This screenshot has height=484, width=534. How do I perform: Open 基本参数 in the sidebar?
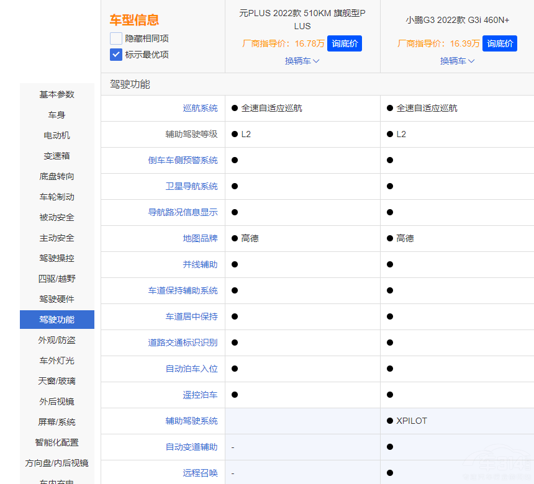57,94
